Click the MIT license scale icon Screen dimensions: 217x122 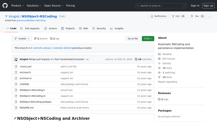[159, 59]
